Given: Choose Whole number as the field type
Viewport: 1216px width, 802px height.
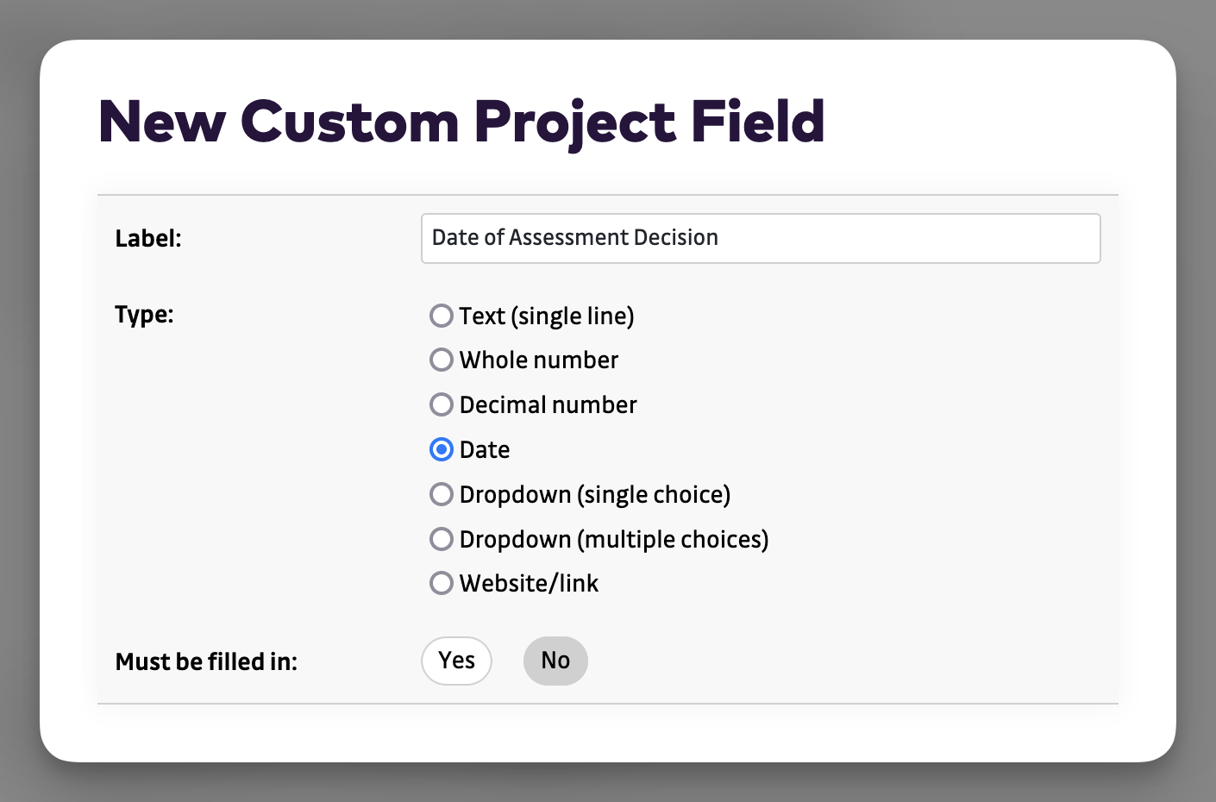Looking at the screenshot, I should (441, 360).
